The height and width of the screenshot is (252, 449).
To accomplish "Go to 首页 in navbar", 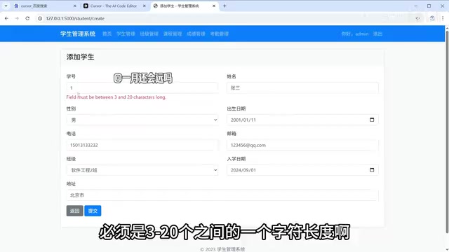I will coord(107,34).
